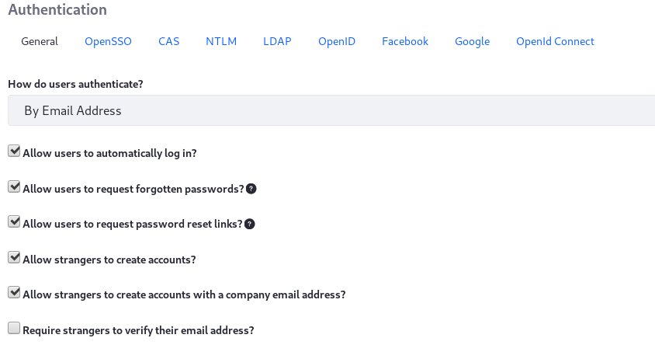Uncheck Allow users to automatically log in
The height and width of the screenshot is (352, 655).
[x=14, y=151]
